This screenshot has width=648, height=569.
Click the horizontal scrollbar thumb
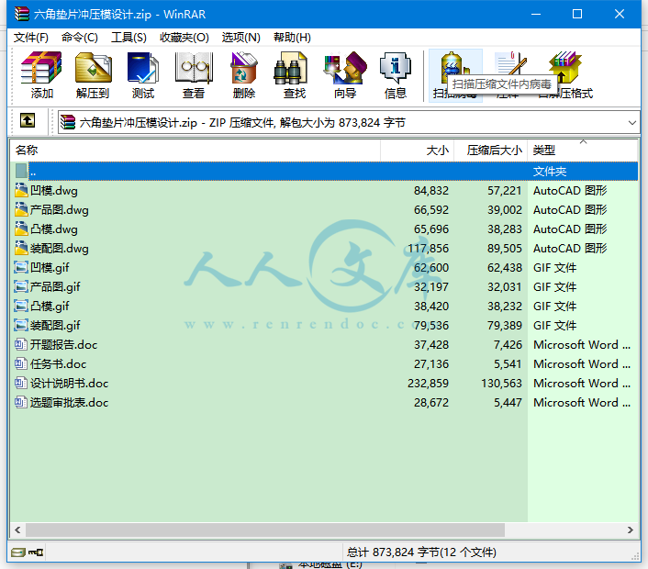(265, 530)
